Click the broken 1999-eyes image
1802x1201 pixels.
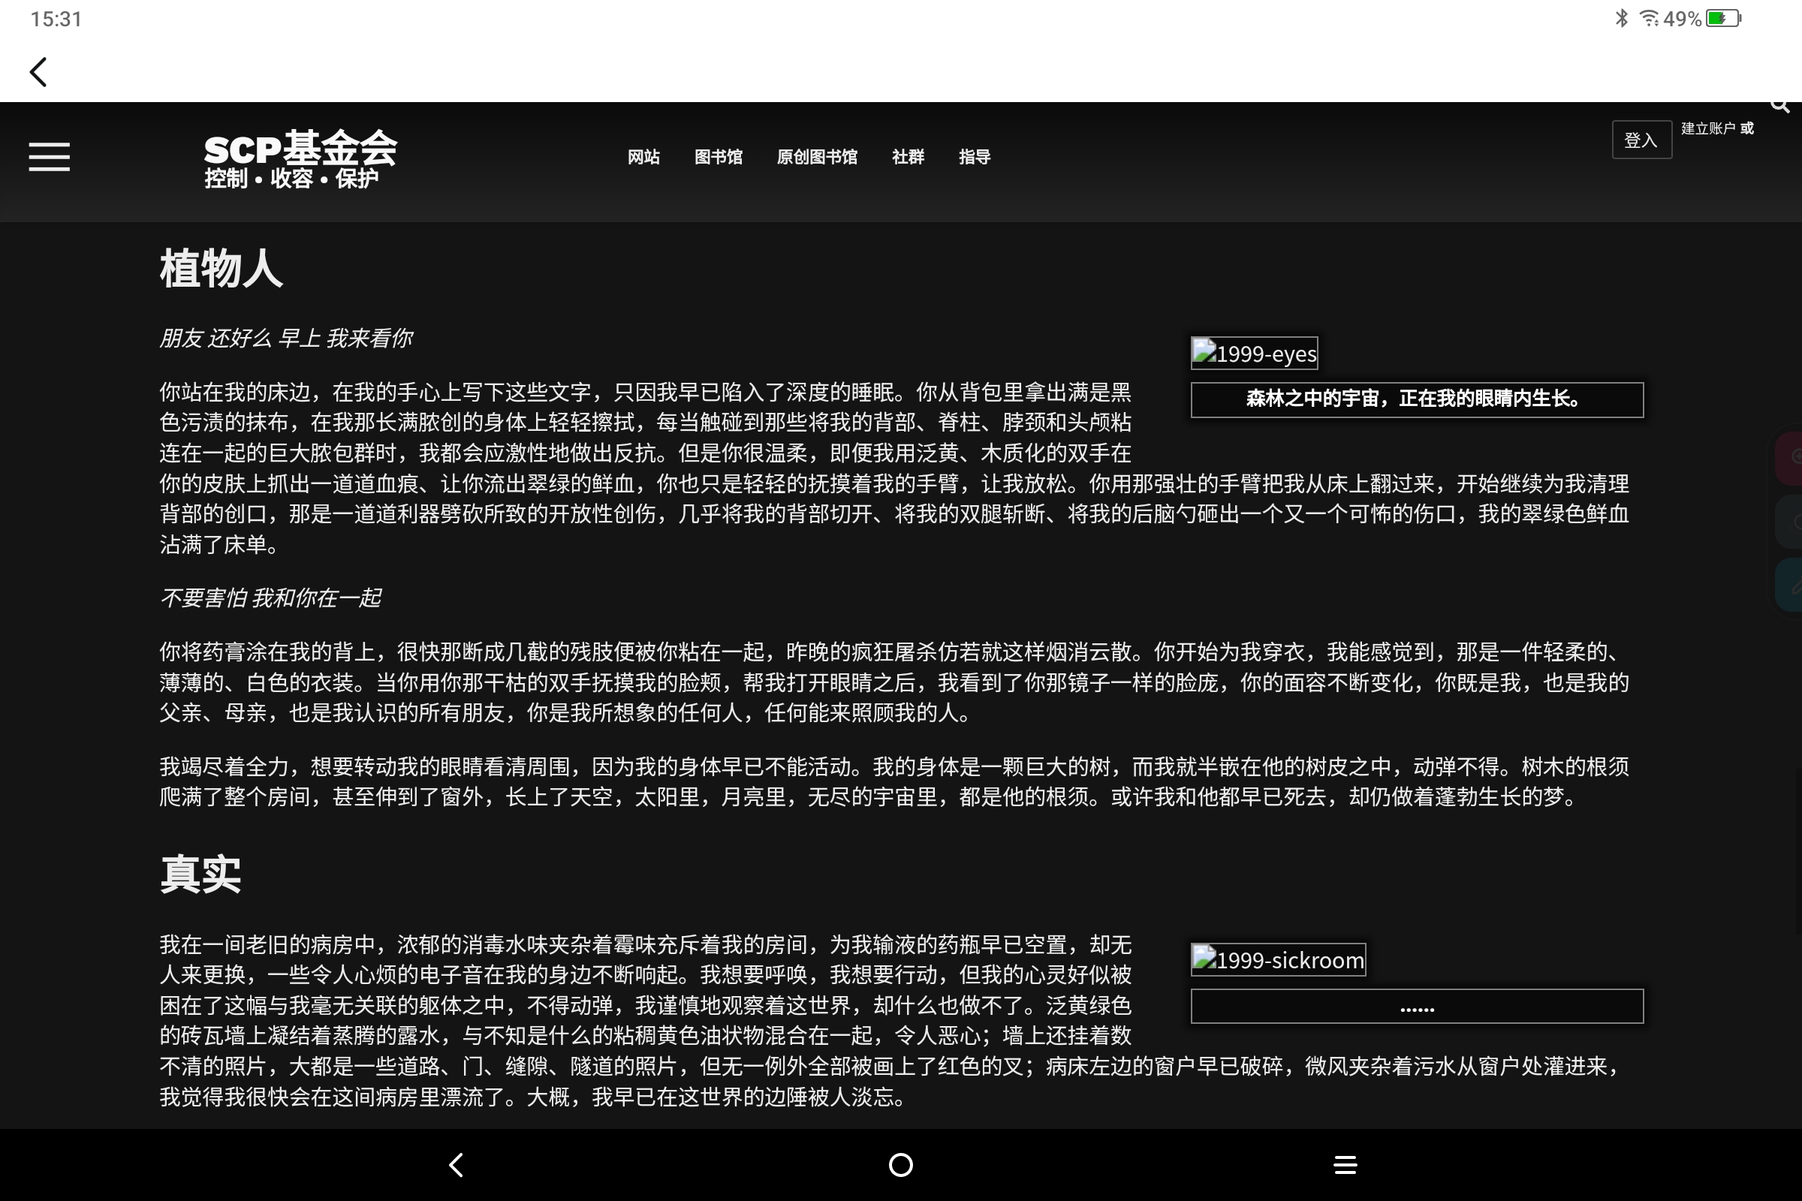[x=1254, y=353]
